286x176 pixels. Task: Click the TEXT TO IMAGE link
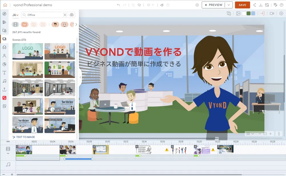pos(24,137)
